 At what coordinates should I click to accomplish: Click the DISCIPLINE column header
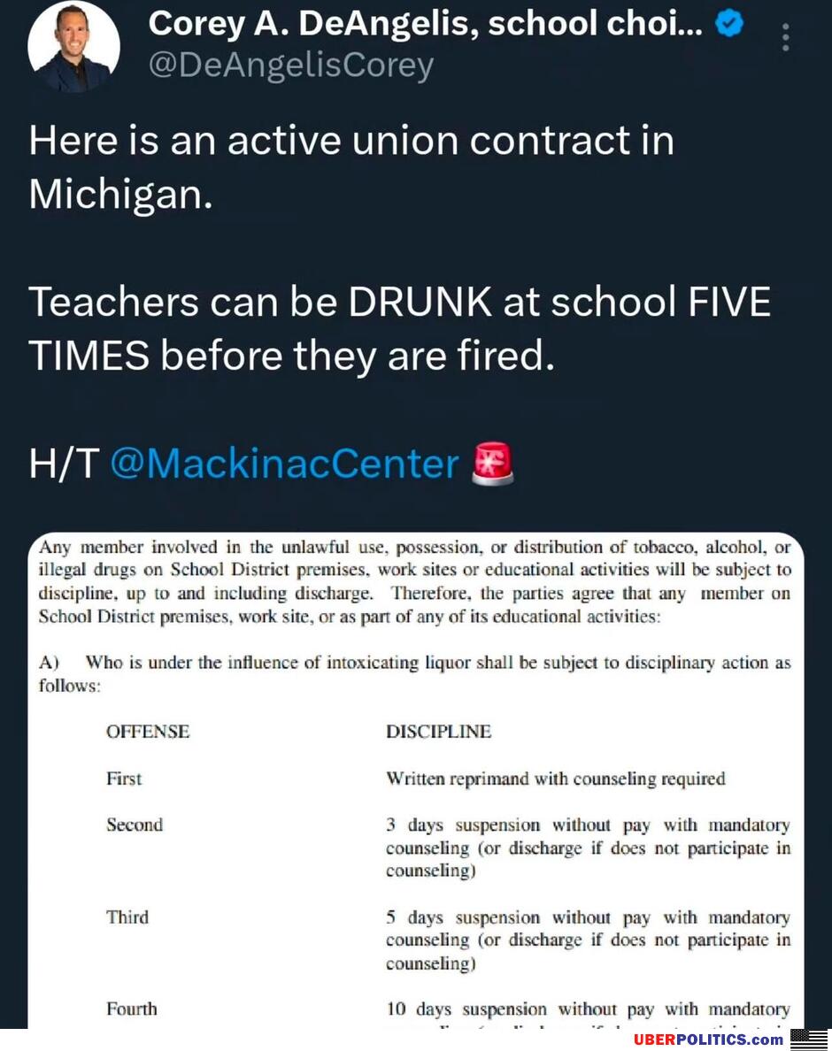pyautogui.click(x=438, y=732)
